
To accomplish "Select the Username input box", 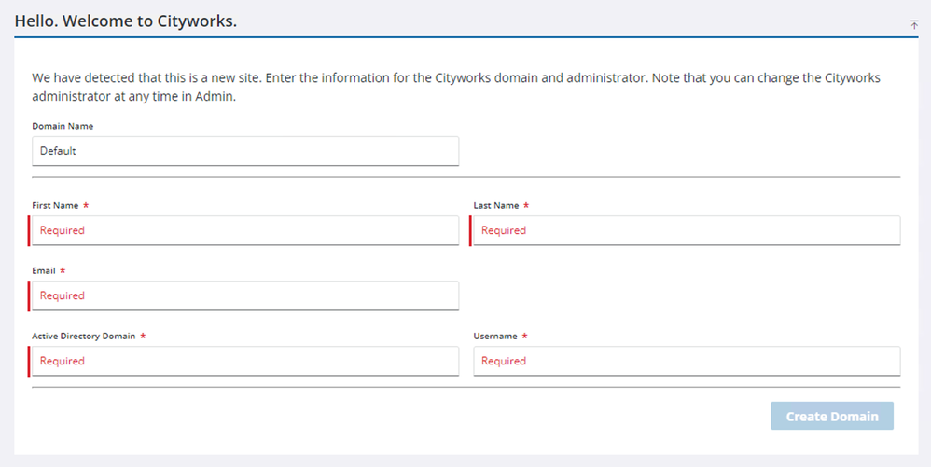I will pyautogui.click(x=687, y=361).
